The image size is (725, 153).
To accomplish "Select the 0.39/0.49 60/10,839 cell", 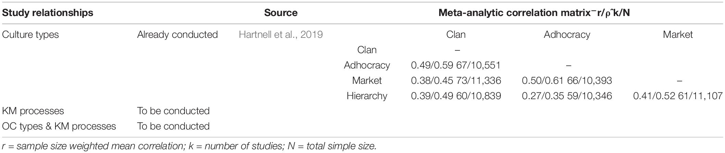I will tap(456, 96).
